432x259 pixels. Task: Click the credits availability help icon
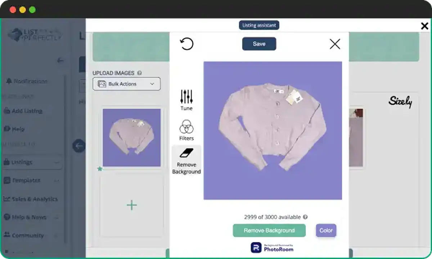tap(305, 217)
